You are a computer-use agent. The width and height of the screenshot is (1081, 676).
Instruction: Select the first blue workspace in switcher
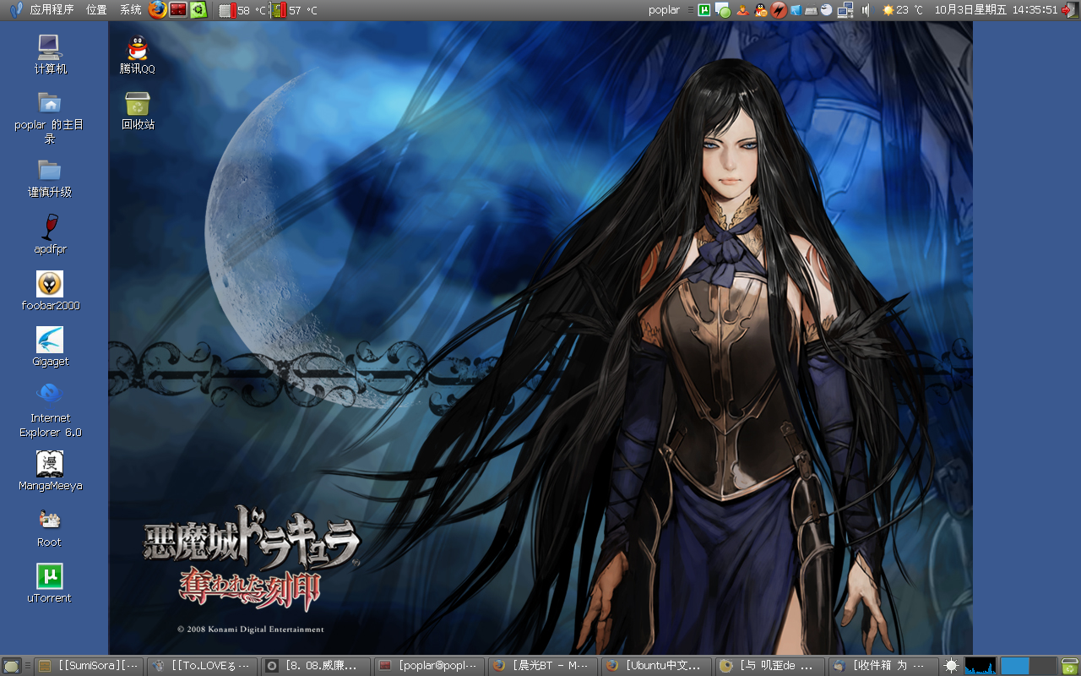click(1014, 666)
